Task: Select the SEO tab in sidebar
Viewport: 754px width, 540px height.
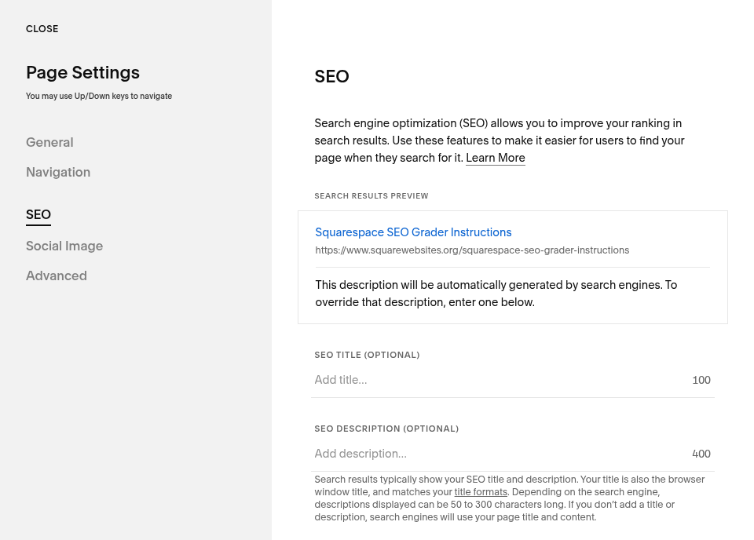Action: 38,214
